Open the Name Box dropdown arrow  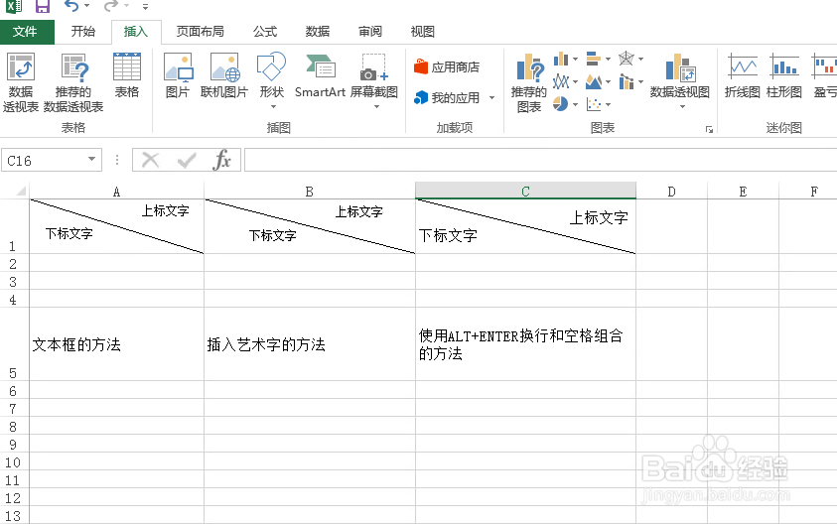coord(91,159)
